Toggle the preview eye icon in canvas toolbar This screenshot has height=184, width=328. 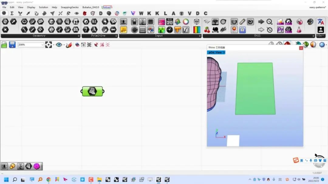pos(59,45)
